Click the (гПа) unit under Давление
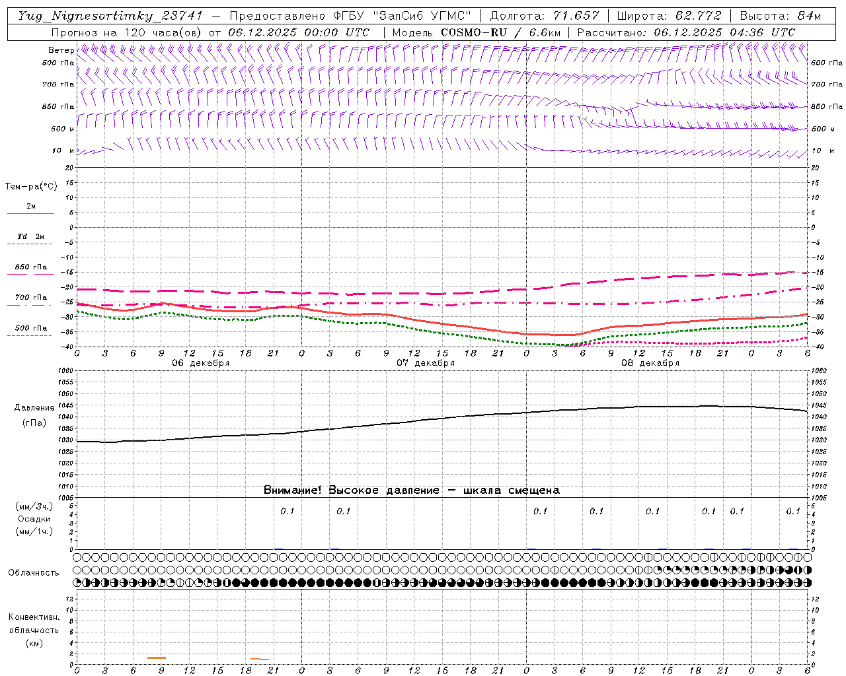The image size is (846, 676). point(34,423)
